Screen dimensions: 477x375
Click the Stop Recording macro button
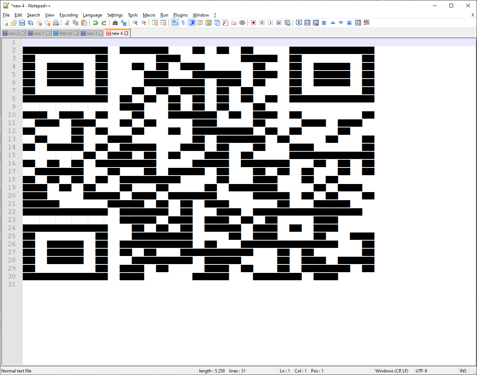coord(262,23)
